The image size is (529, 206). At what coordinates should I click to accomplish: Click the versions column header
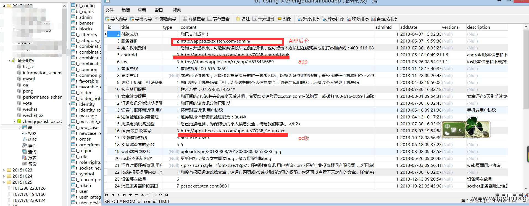tap(454, 27)
